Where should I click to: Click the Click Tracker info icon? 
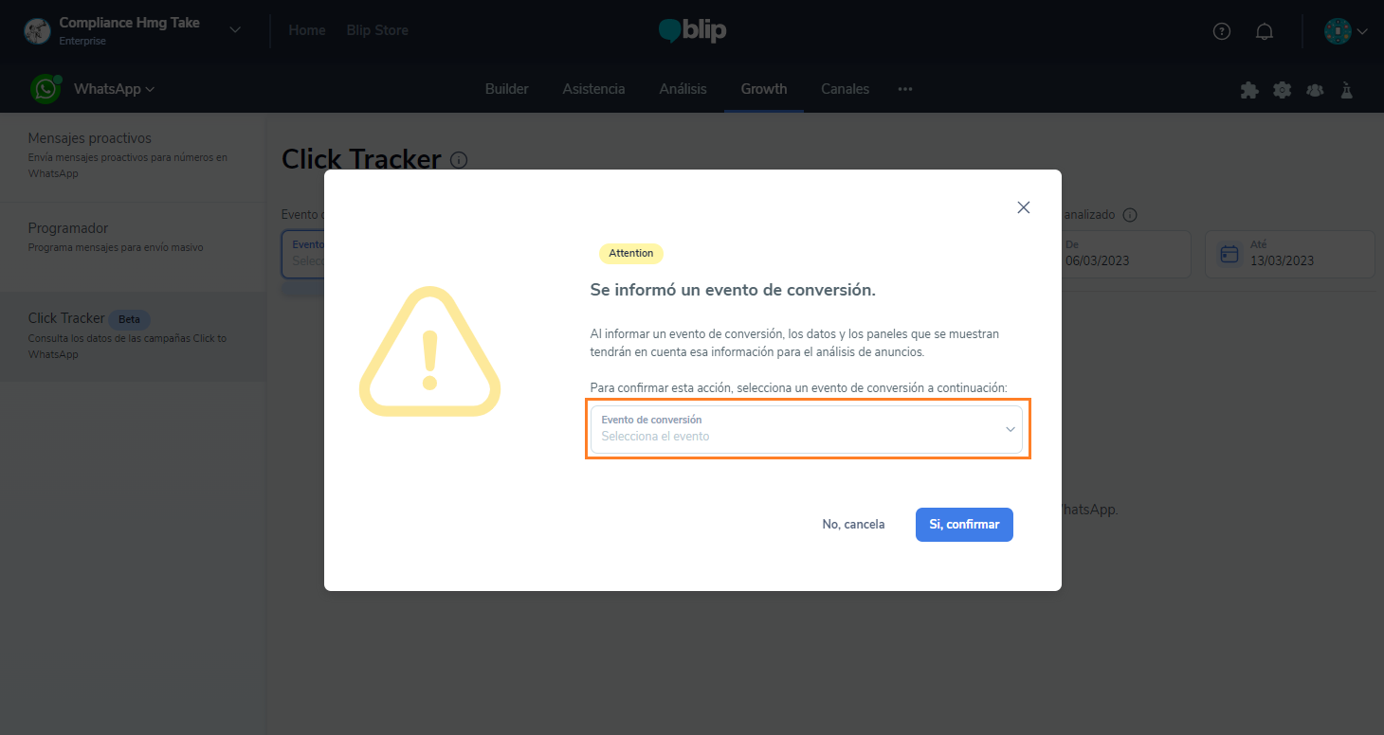coord(459,160)
